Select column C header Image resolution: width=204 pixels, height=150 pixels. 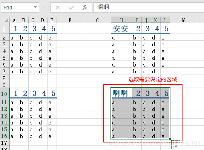[33, 20]
